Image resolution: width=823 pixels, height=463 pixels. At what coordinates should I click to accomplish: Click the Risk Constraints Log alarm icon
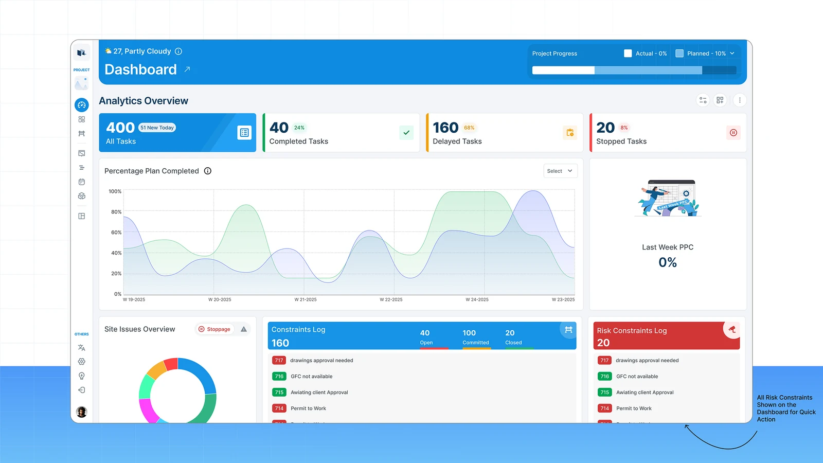click(732, 330)
